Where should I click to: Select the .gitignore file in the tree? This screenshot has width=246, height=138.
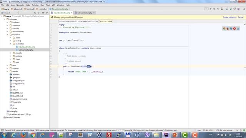pos(15,77)
